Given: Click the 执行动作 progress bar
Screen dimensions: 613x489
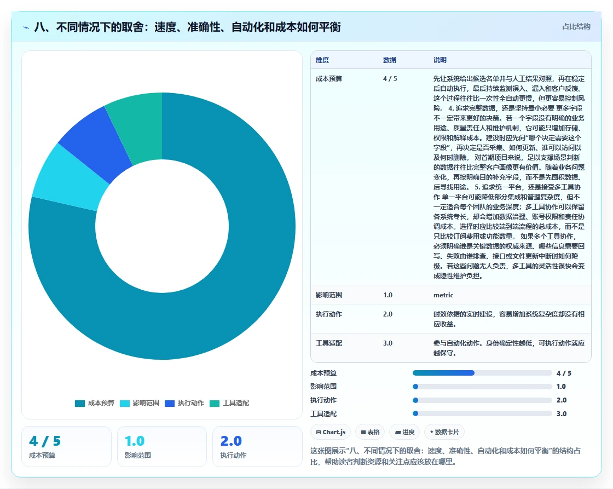Looking at the screenshot, I should (x=482, y=400).
